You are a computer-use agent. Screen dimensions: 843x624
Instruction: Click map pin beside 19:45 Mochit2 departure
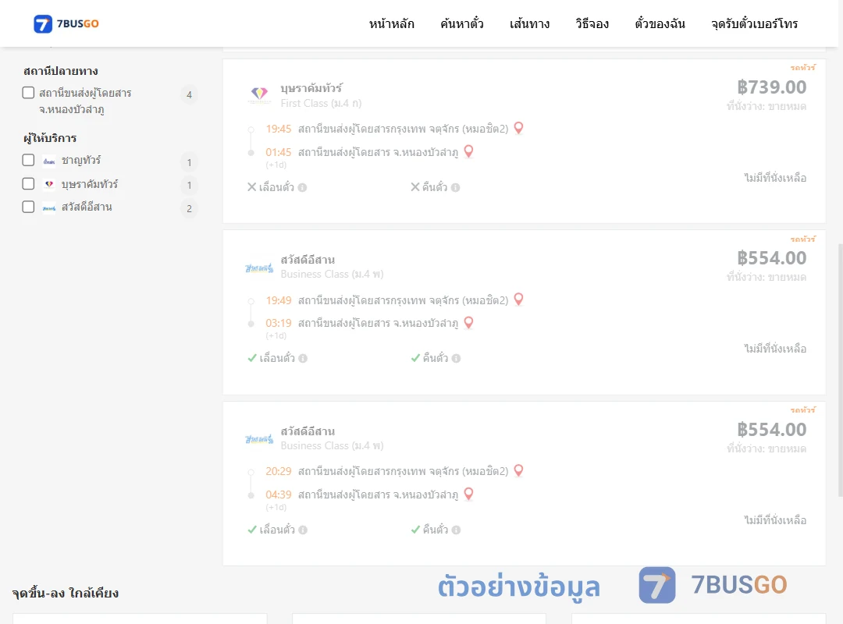click(x=518, y=128)
